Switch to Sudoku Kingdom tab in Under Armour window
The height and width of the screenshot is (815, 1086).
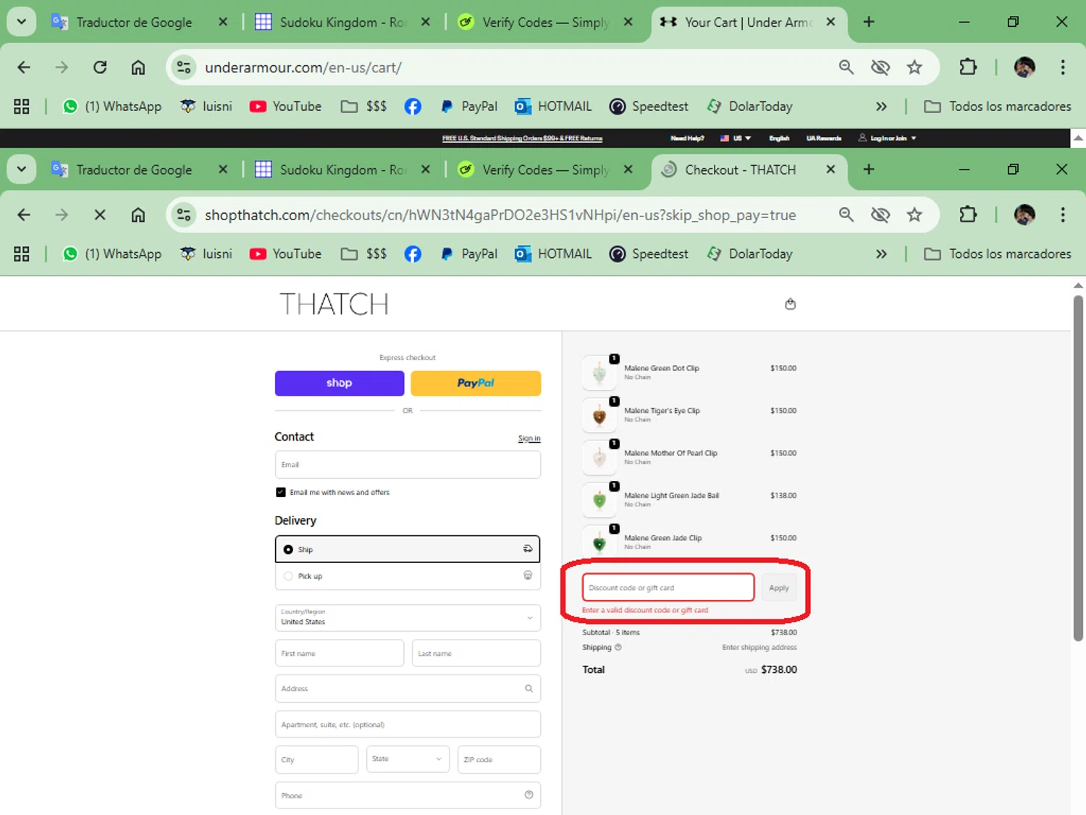[333, 22]
